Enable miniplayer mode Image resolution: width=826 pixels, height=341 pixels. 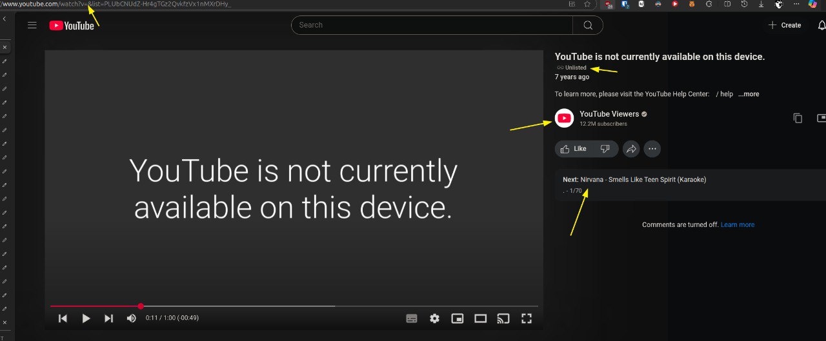click(458, 318)
